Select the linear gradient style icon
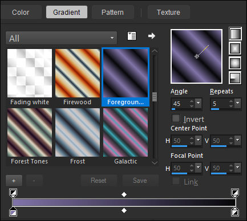Viewport: 247px width, 221px height. tap(235, 34)
